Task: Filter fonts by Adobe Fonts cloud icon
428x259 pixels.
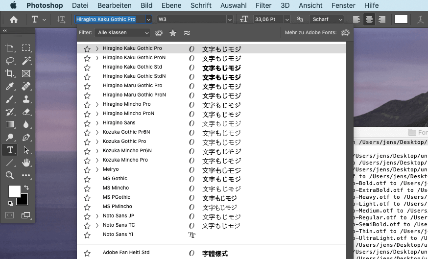Action: tap(159, 33)
